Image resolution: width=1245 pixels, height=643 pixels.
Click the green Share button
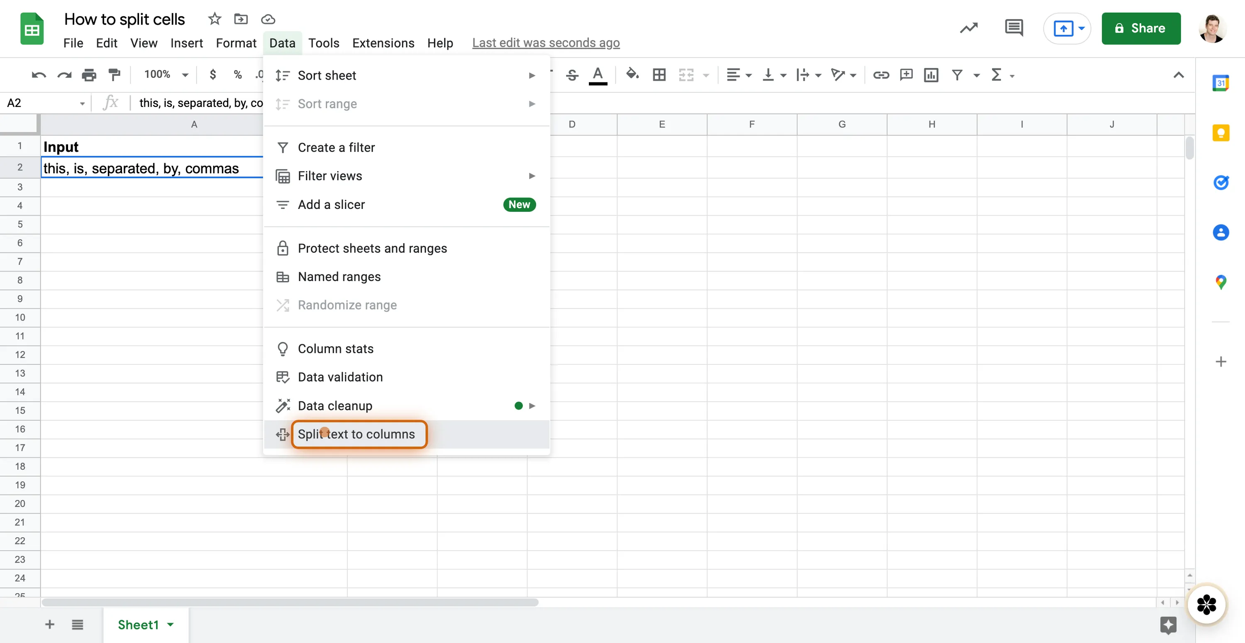coord(1141,29)
